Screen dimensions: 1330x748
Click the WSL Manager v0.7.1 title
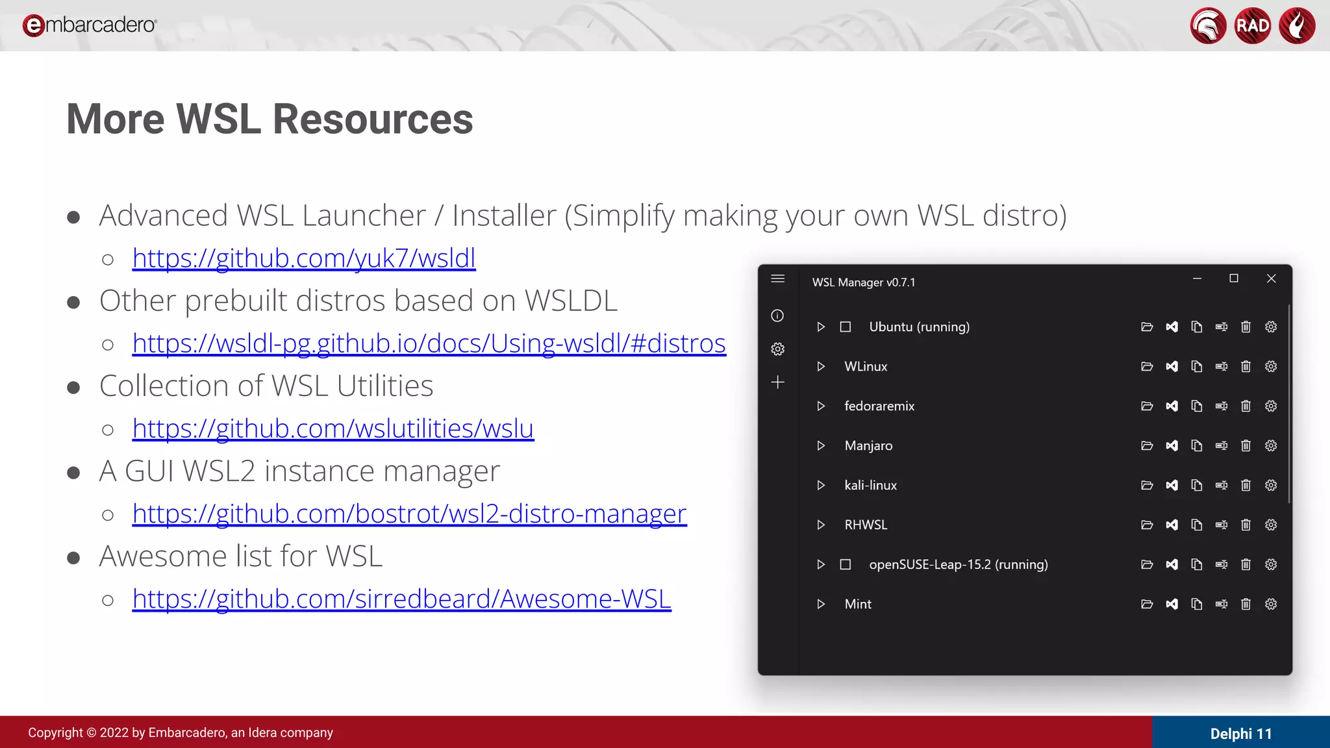(864, 282)
